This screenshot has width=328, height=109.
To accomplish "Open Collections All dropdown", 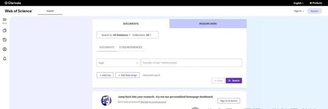I will coord(142,35).
